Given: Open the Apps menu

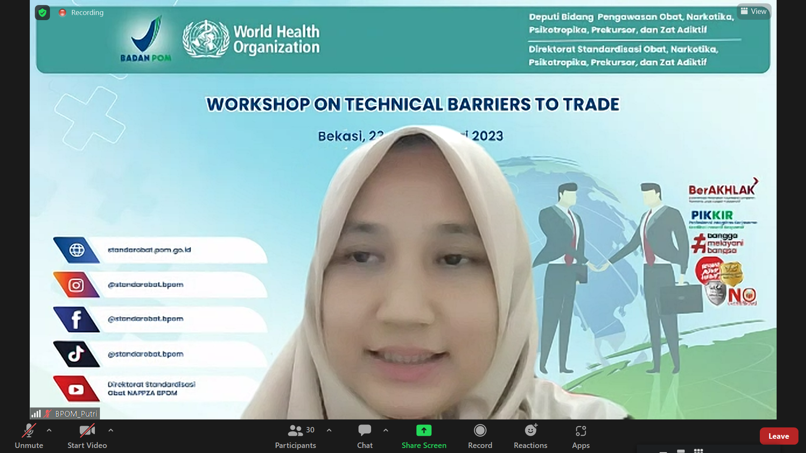Looking at the screenshot, I should [581, 436].
